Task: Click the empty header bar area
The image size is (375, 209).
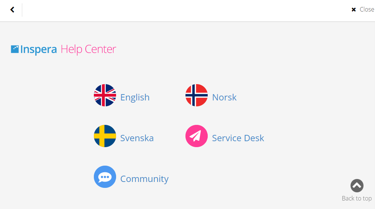Action: tap(187, 10)
